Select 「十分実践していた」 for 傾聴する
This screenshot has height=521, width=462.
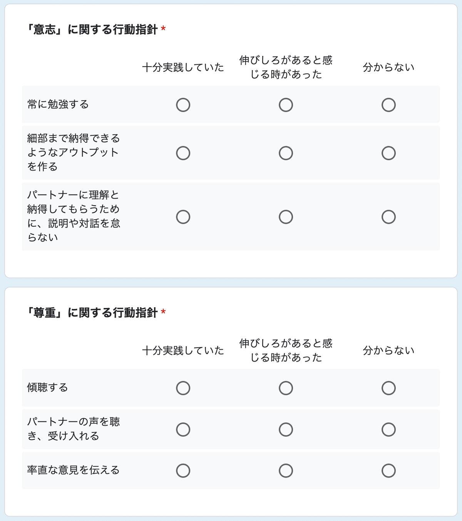click(x=183, y=388)
